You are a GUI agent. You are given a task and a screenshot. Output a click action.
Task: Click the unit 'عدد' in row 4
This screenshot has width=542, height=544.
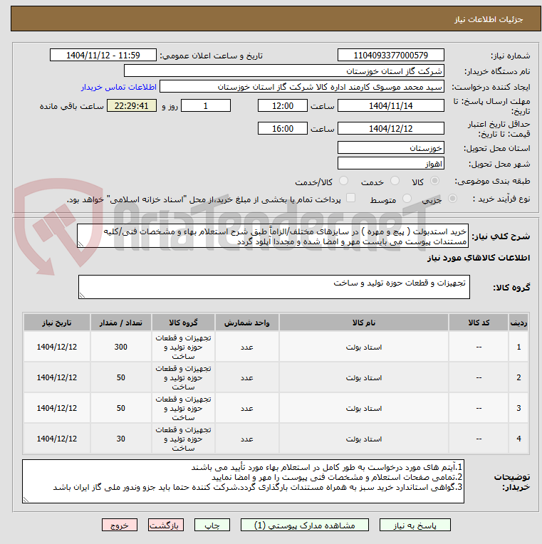[246, 439]
